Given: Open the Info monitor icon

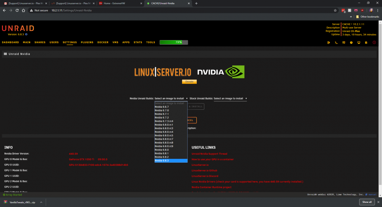Looking at the screenshot, I should pos(359,43).
